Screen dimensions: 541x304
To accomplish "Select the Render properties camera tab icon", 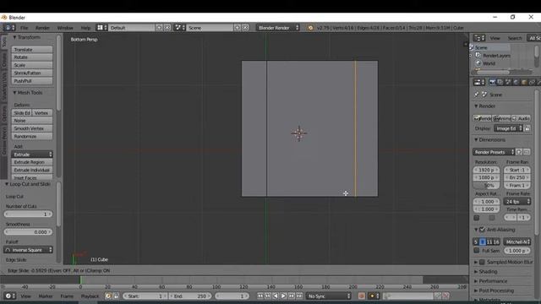I will click(x=492, y=82).
